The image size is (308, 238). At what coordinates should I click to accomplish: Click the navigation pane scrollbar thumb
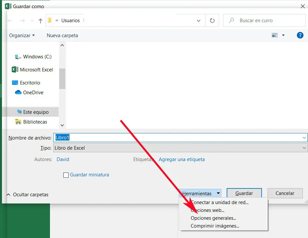pyautogui.click(x=62, y=79)
